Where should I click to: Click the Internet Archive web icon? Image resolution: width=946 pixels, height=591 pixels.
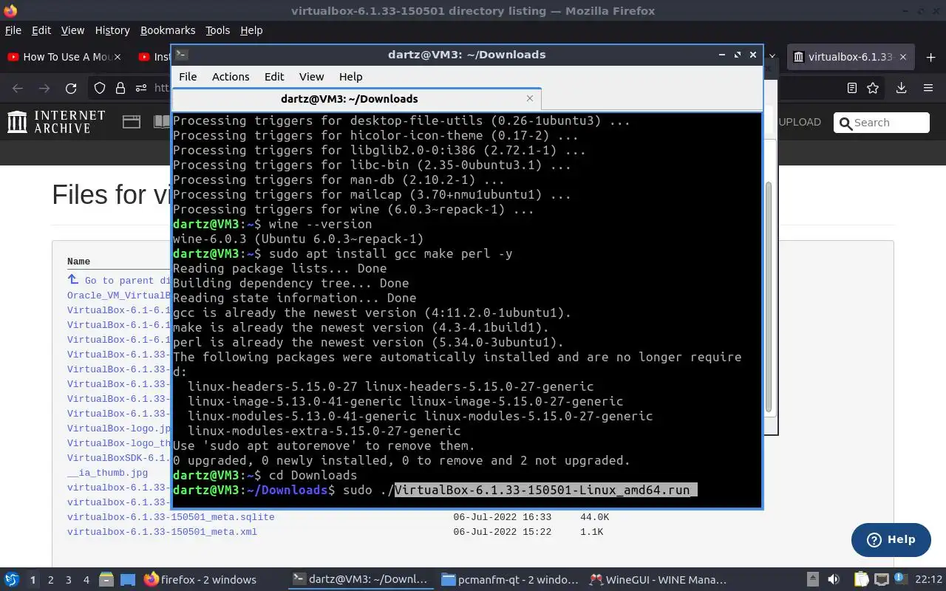tap(132, 122)
